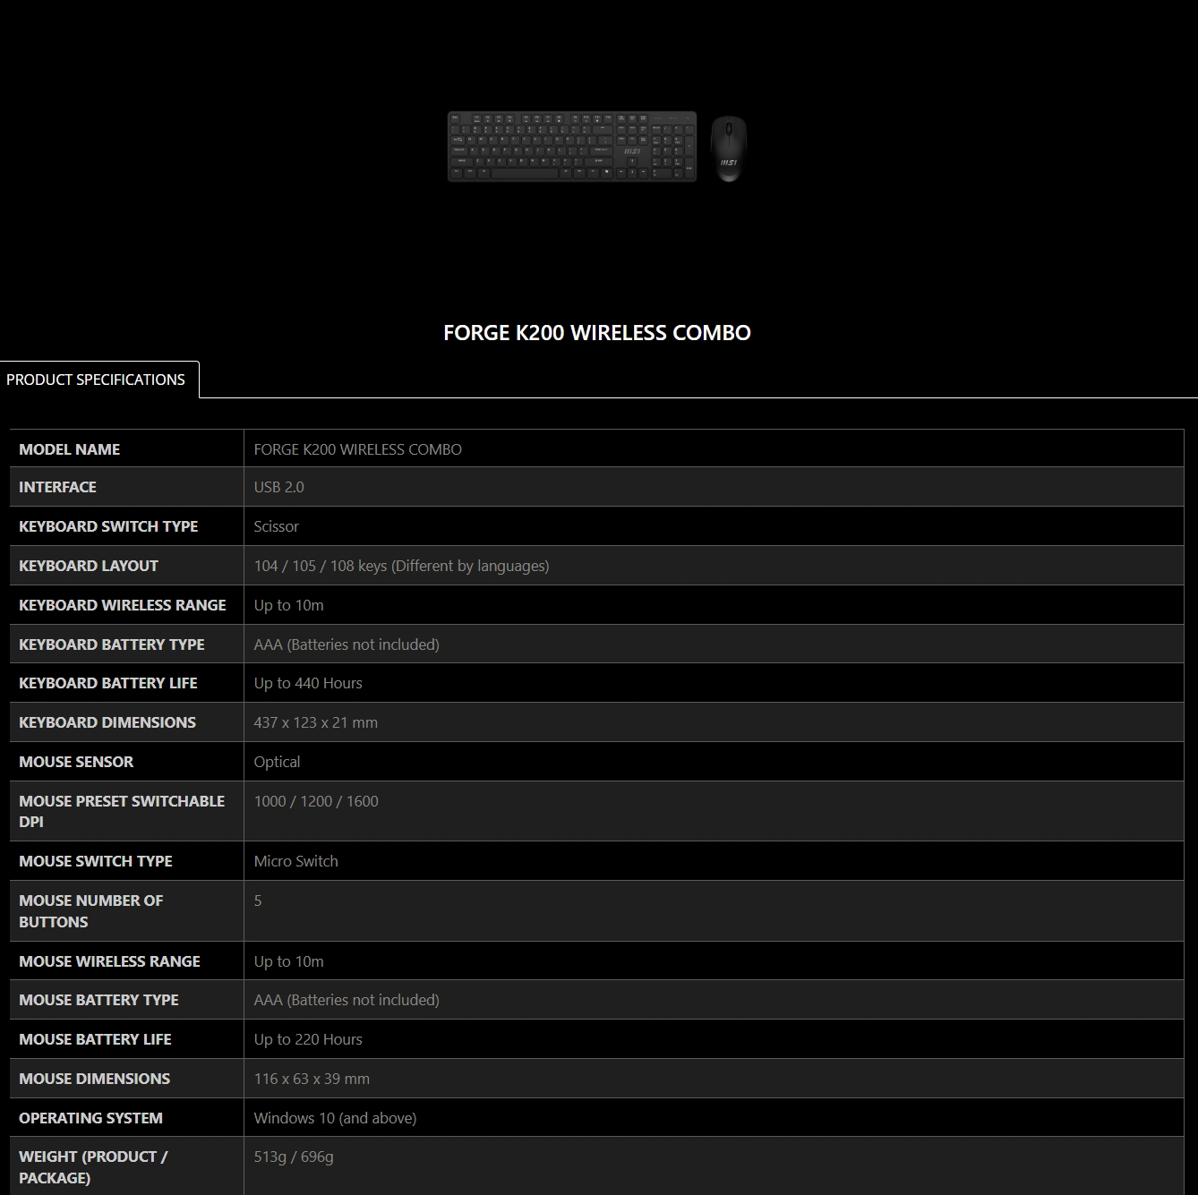
Task: Select the 'Scissor' switch type value
Action: click(277, 526)
